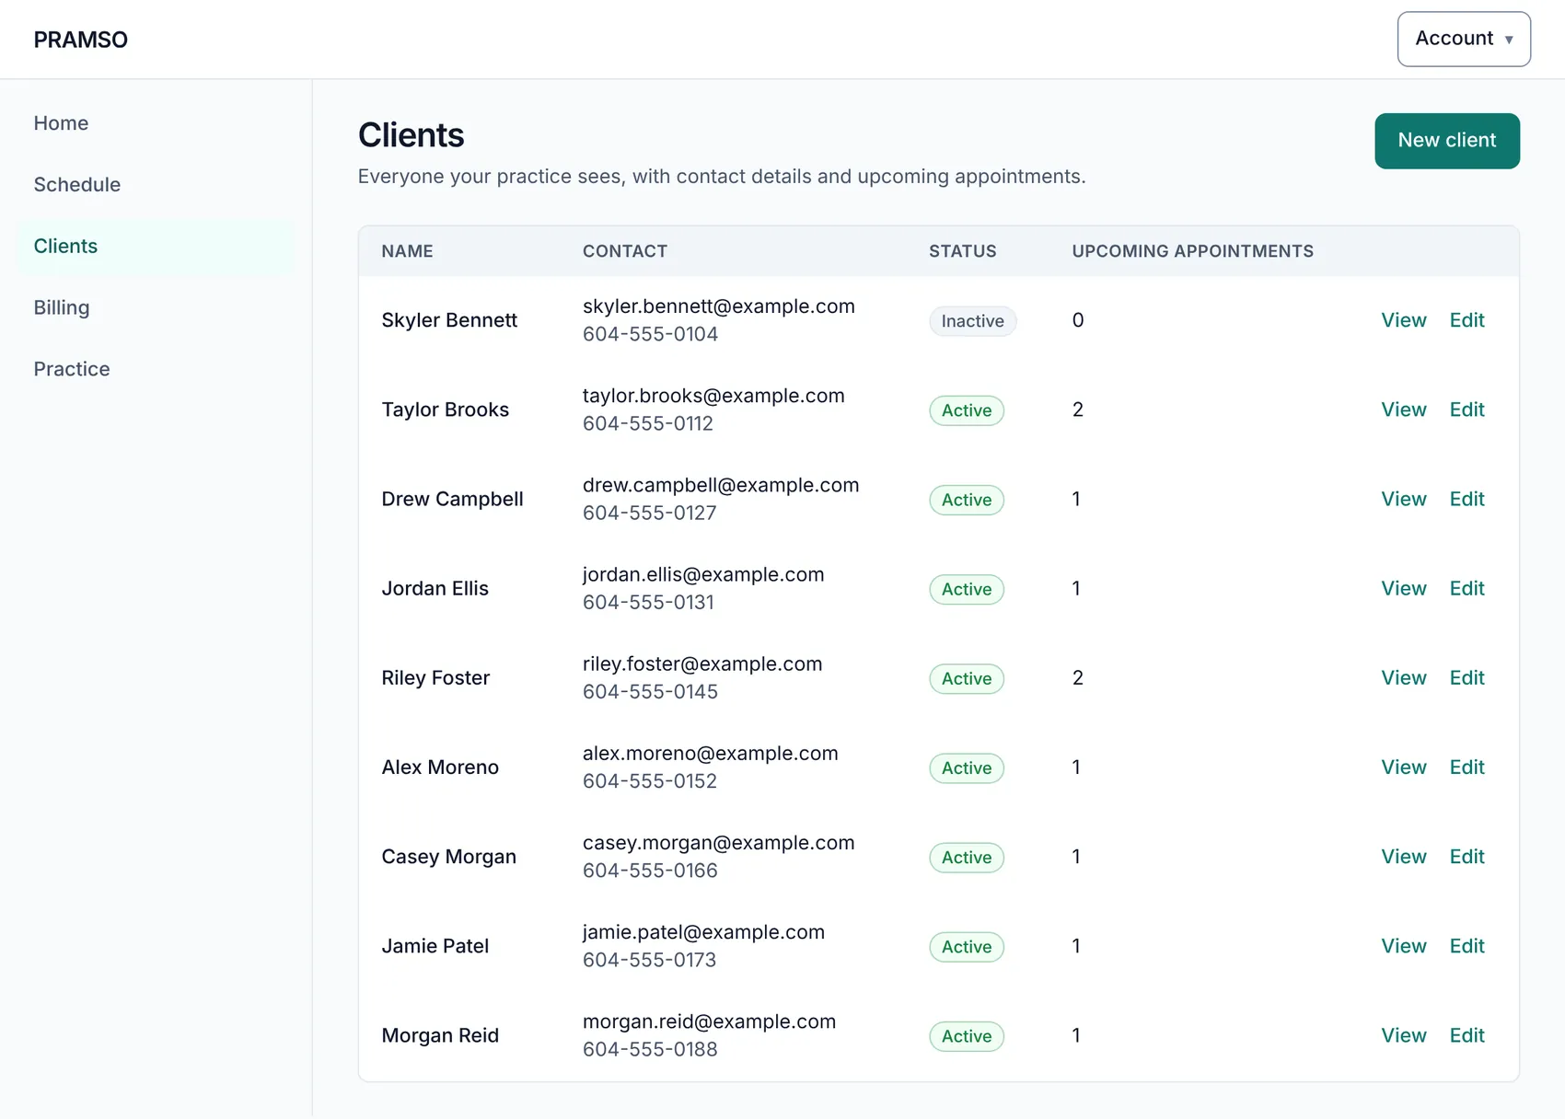Click the CONTACT column header
This screenshot has width=1565, height=1119.
click(625, 251)
